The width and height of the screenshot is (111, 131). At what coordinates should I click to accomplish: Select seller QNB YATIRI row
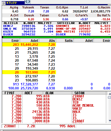[83, 32]
